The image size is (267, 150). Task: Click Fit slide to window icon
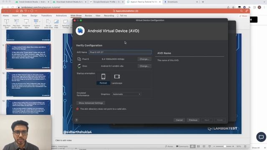pos(245,146)
